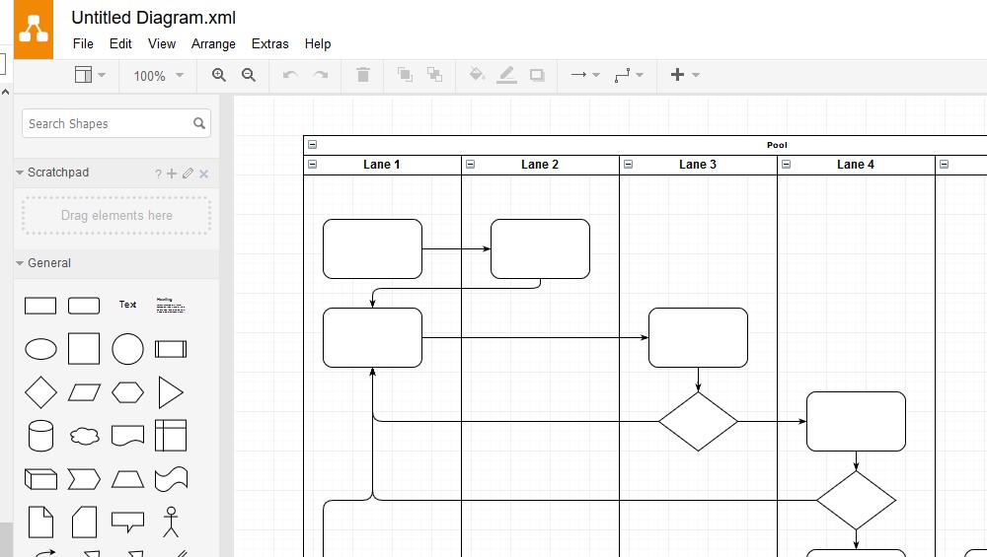The image size is (987, 557).
Task: Open the page view layout dropdown
Action: tap(90, 75)
